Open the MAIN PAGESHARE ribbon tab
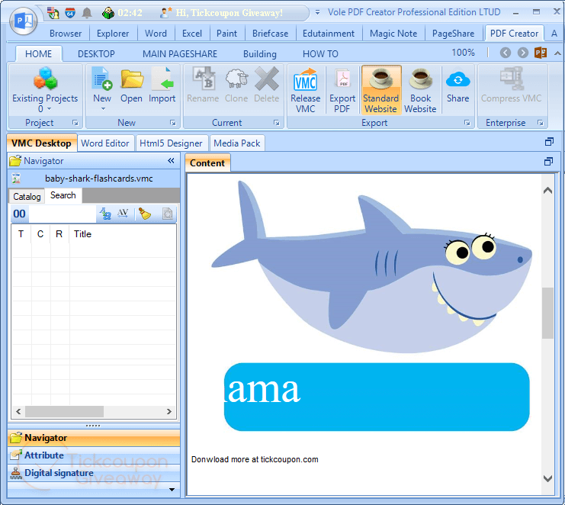565x505 pixels. click(180, 54)
